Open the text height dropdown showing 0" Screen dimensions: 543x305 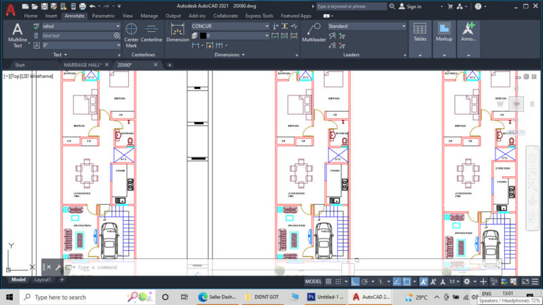[81, 45]
